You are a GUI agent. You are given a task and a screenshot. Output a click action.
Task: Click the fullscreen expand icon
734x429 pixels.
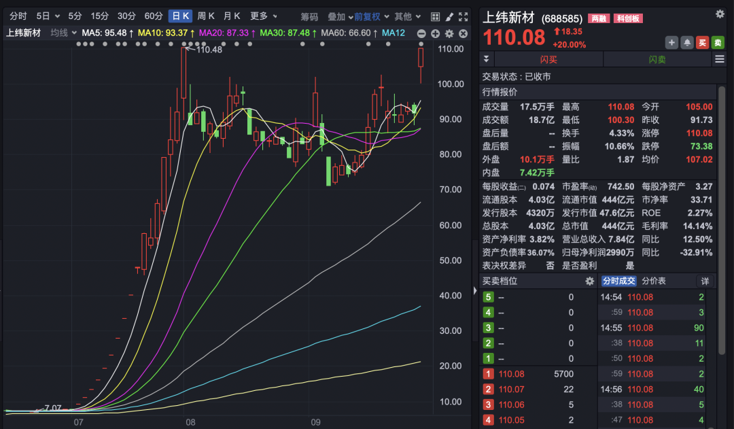tap(464, 16)
